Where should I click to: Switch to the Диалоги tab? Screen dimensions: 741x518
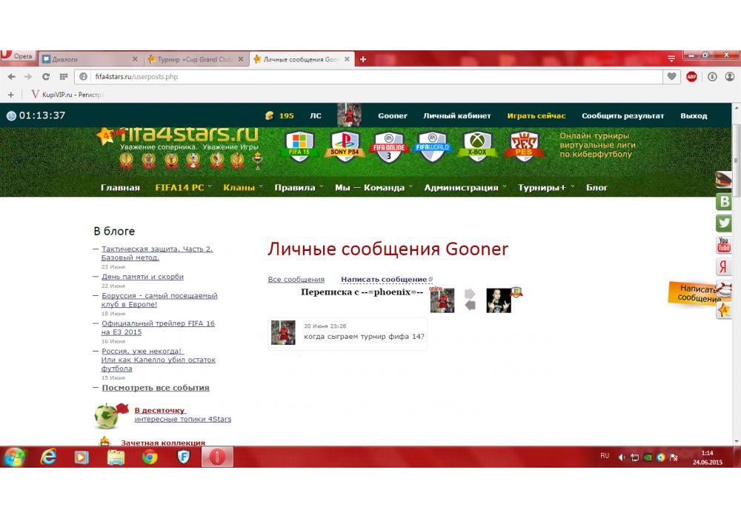[90, 59]
